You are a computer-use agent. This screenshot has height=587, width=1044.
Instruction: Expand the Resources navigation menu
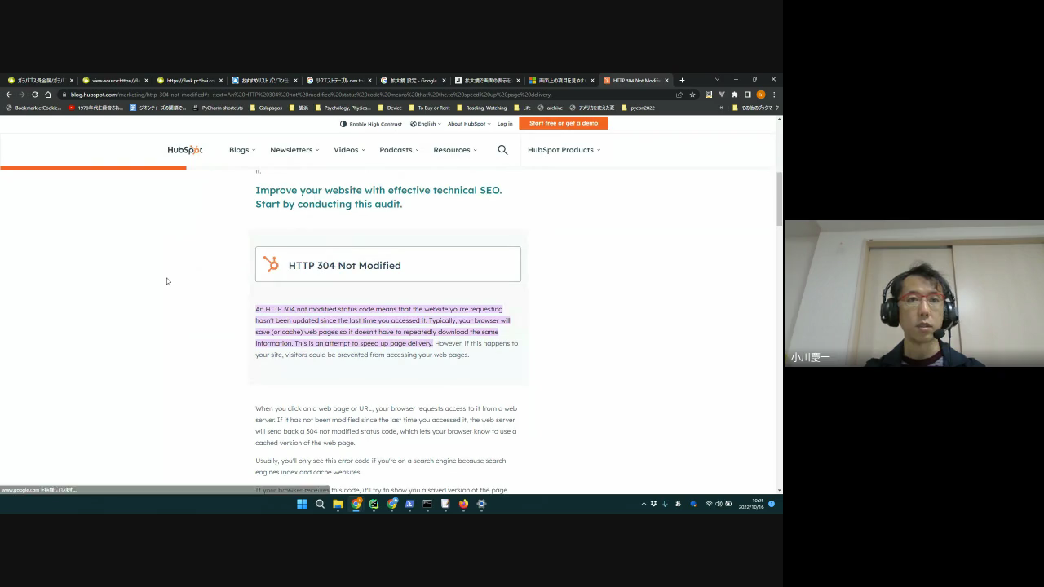[455, 150]
